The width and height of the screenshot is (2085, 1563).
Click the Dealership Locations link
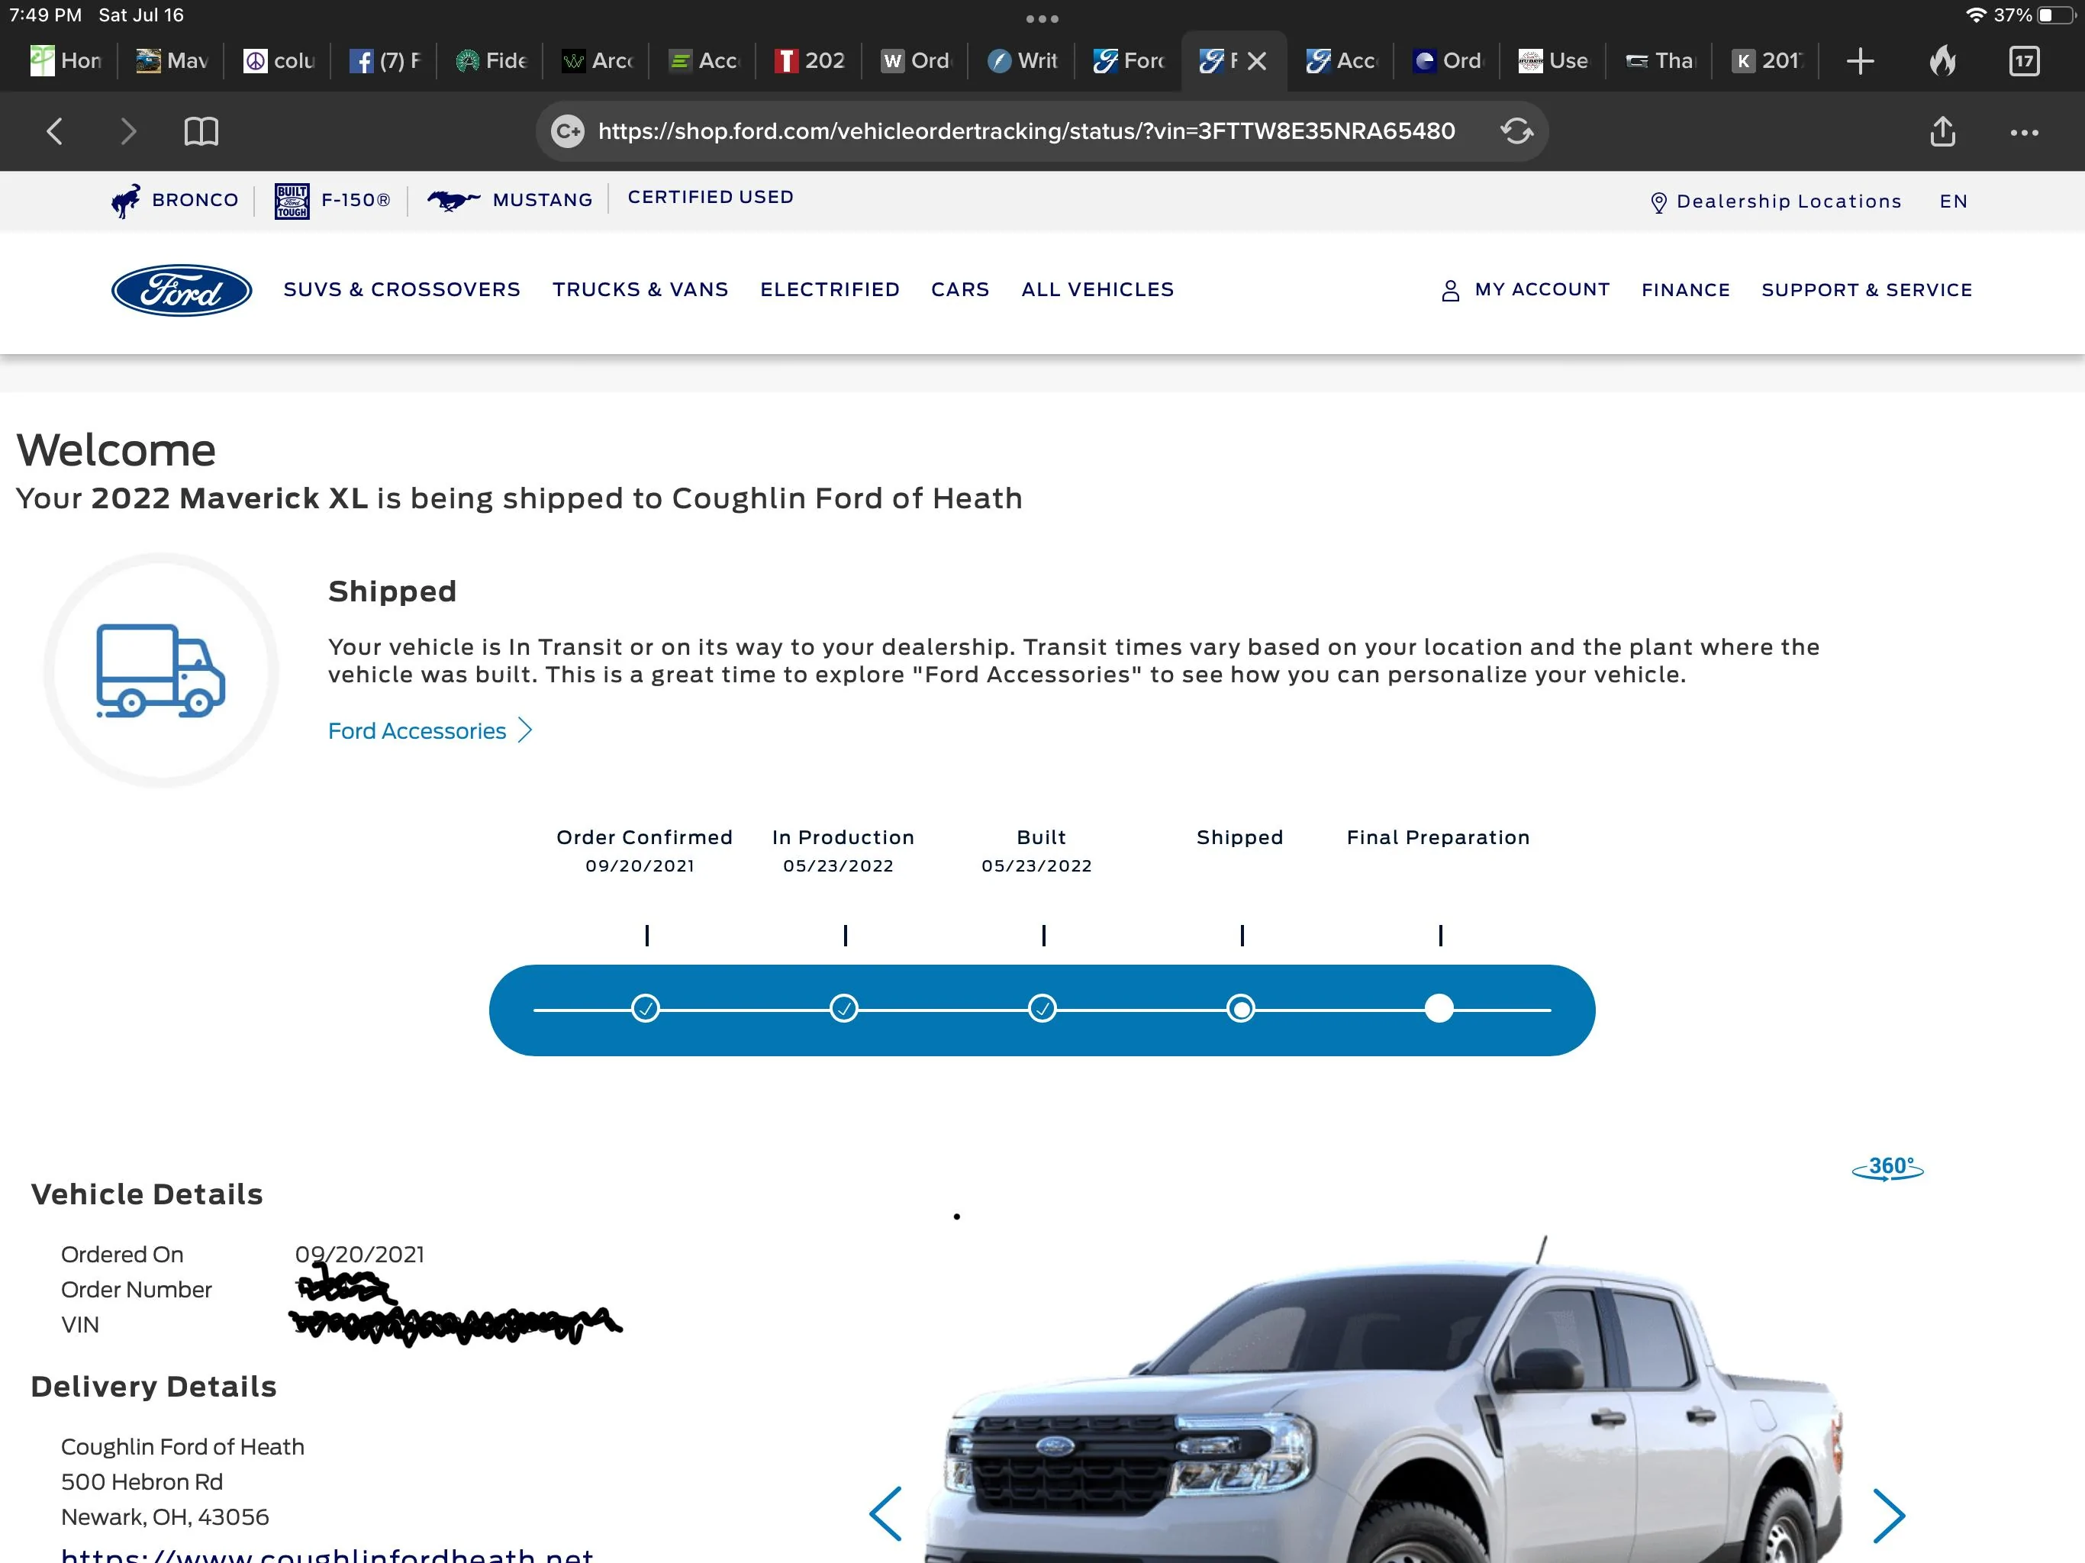(x=1789, y=201)
